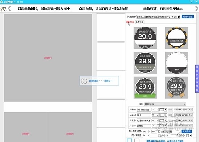
Task: Open the 文字二 font family dropdown
Action: coord(183,115)
